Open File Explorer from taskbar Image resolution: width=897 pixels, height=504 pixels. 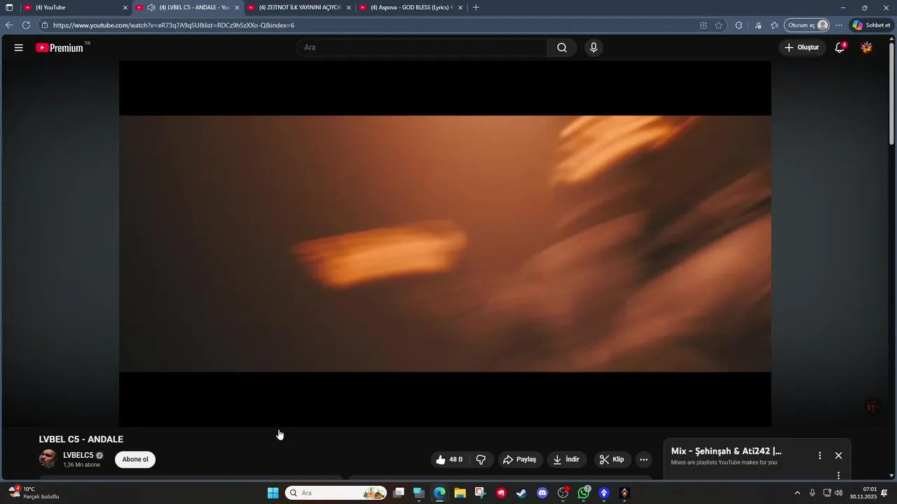coord(460,493)
